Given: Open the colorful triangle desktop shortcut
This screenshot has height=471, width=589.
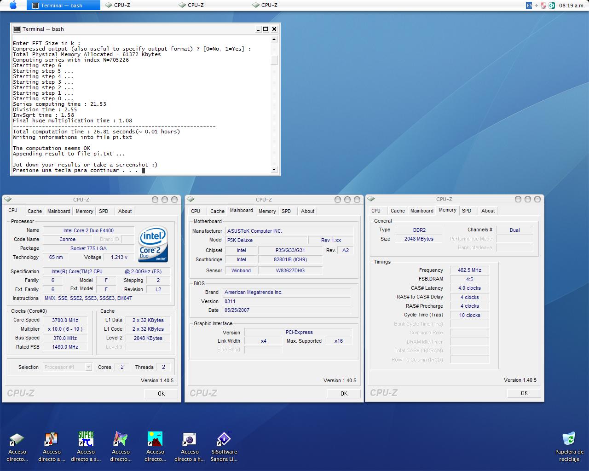Looking at the screenshot, I should tap(121, 439).
